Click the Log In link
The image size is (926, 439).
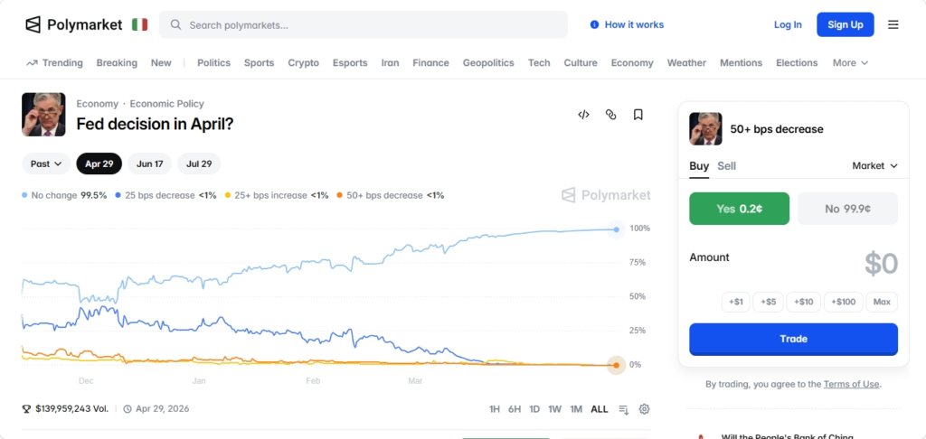(788, 24)
